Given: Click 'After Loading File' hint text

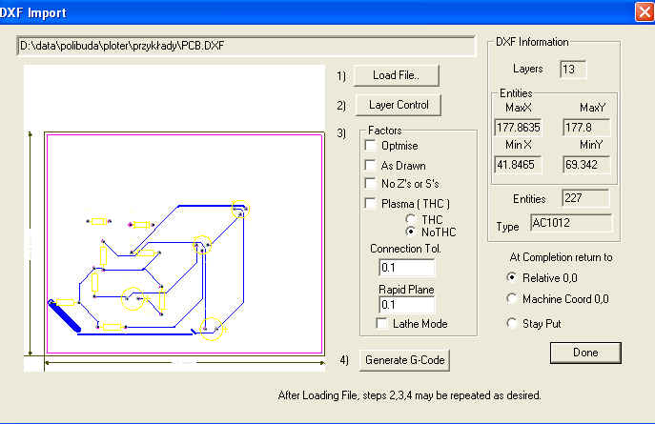Looking at the screenshot, I should coord(409,395).
